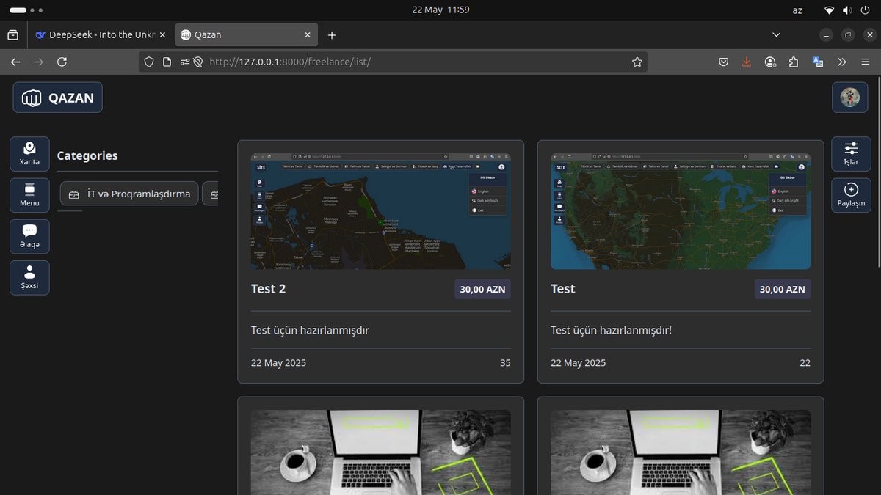Open Firefox View recent browsing icon
The height and width of the screenshot is (495, 881).
tap(13, 34)
